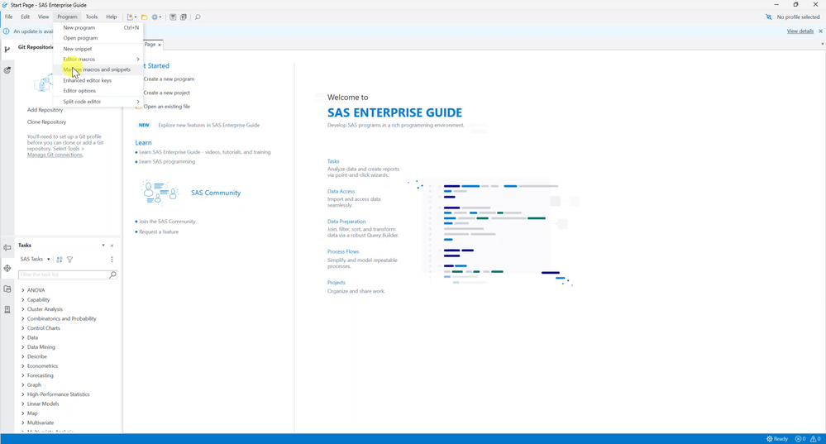
Task: Open Editor options menu entry
Action: [98, 91]
